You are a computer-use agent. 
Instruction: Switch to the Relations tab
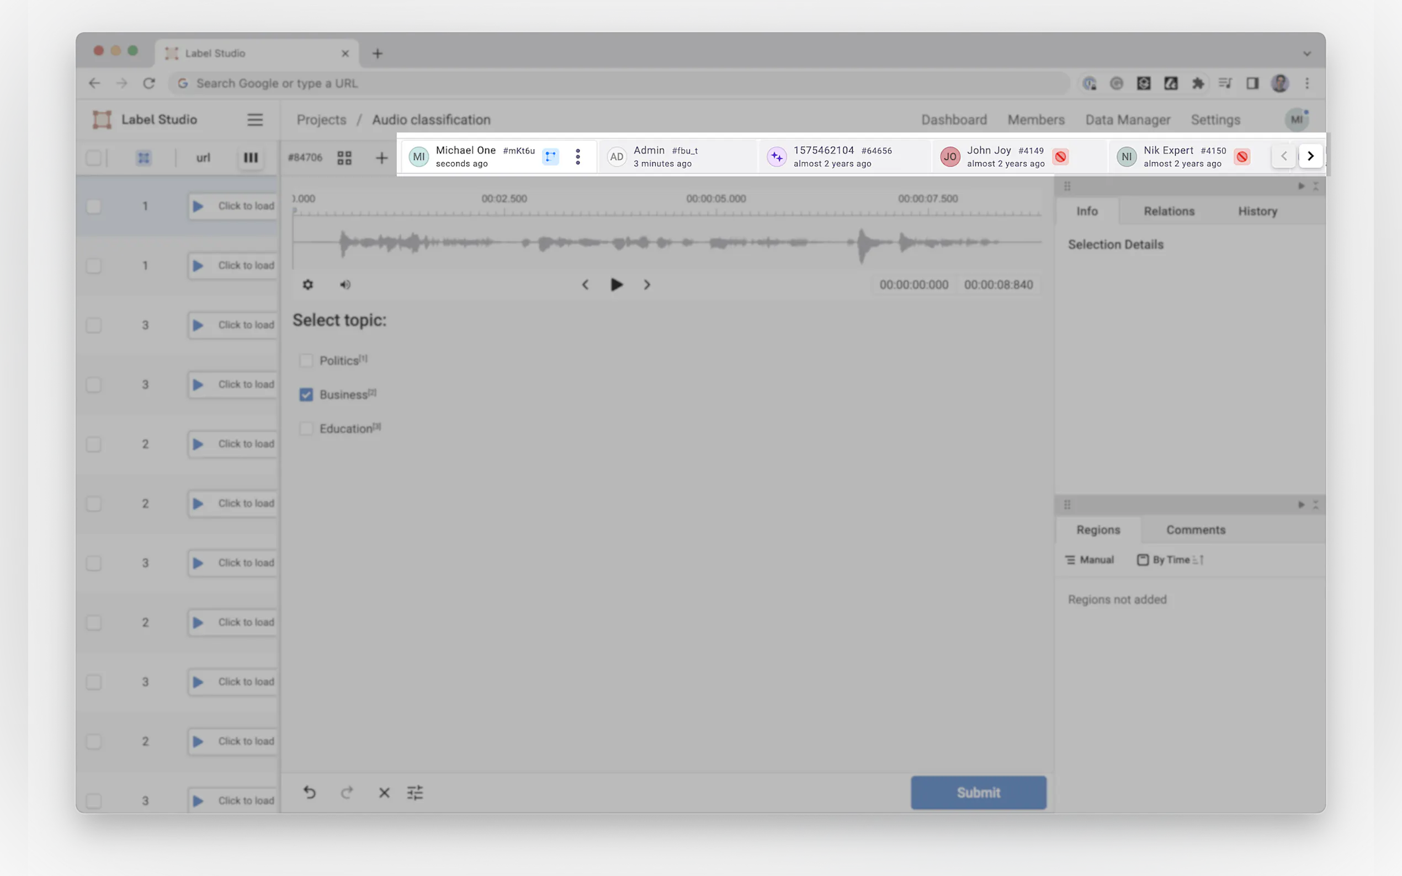tap(1169, 211)
